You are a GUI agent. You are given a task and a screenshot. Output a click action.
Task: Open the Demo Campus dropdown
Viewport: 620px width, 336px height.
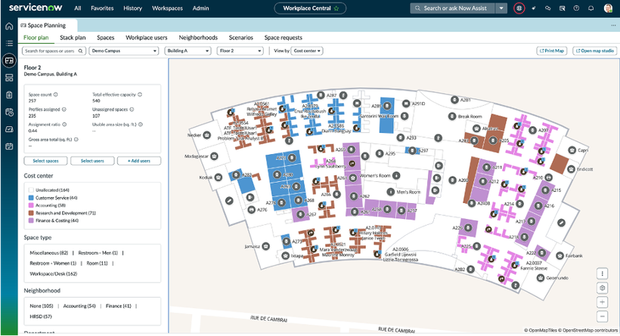[124, 51]
